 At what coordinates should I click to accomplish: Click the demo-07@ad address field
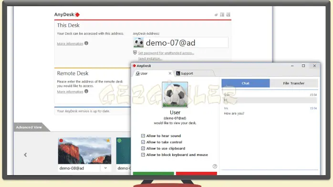pyautogui.click(x=181, y=42)
